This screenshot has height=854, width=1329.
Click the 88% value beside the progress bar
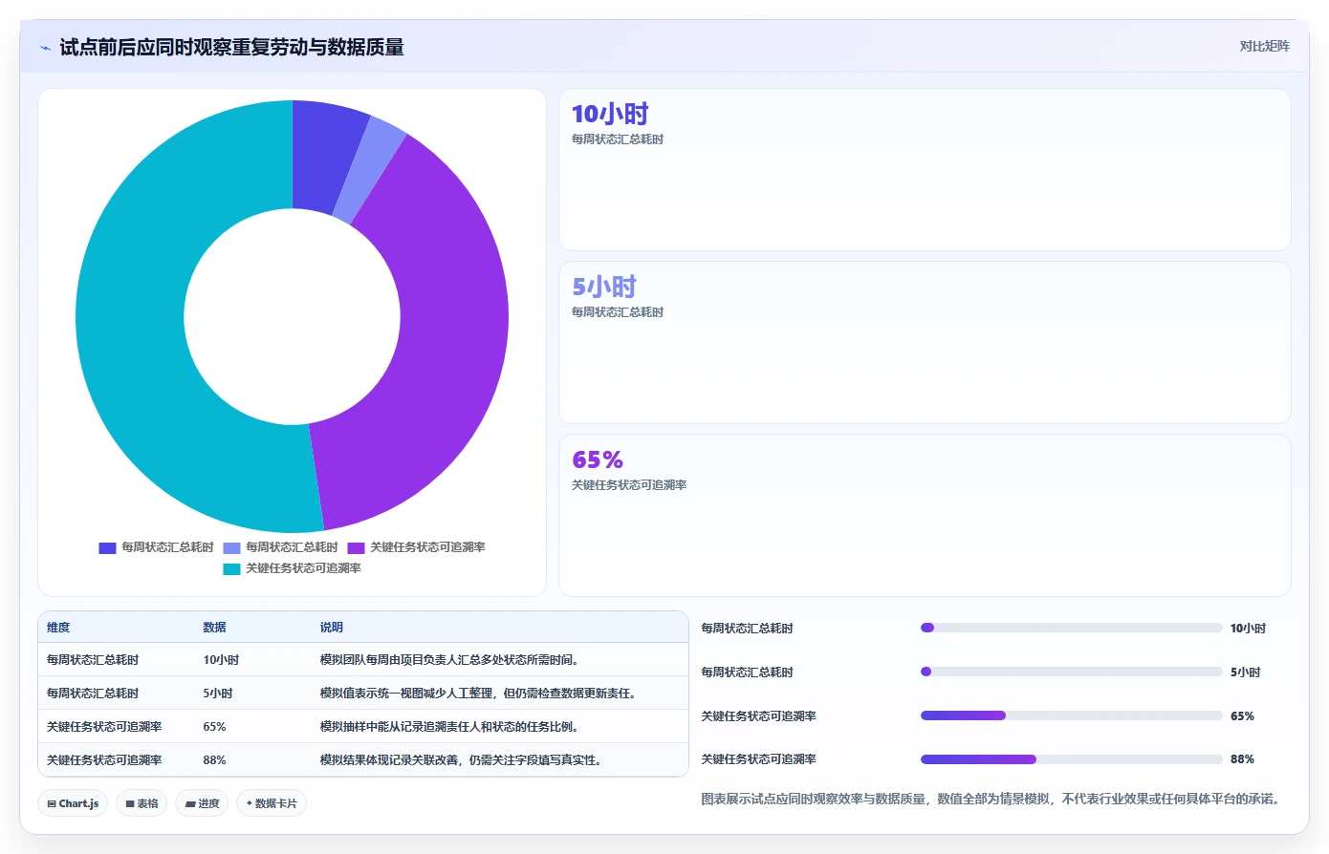tap(1242, 759)
